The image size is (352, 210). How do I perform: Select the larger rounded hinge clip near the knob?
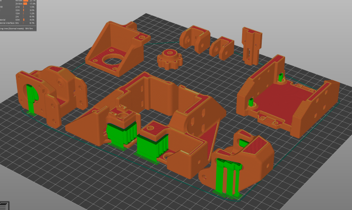pos(195,39)
